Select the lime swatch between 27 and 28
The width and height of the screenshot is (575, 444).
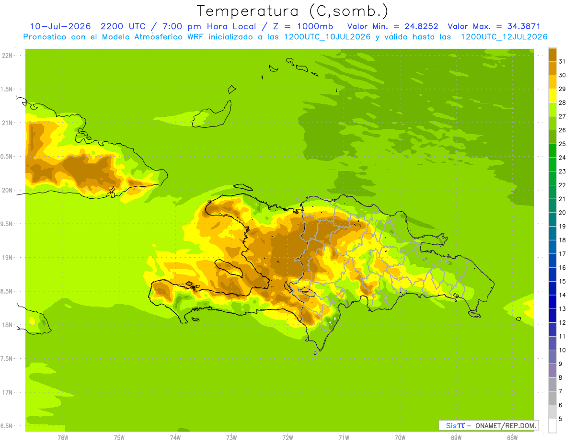(x=552, y=109)
